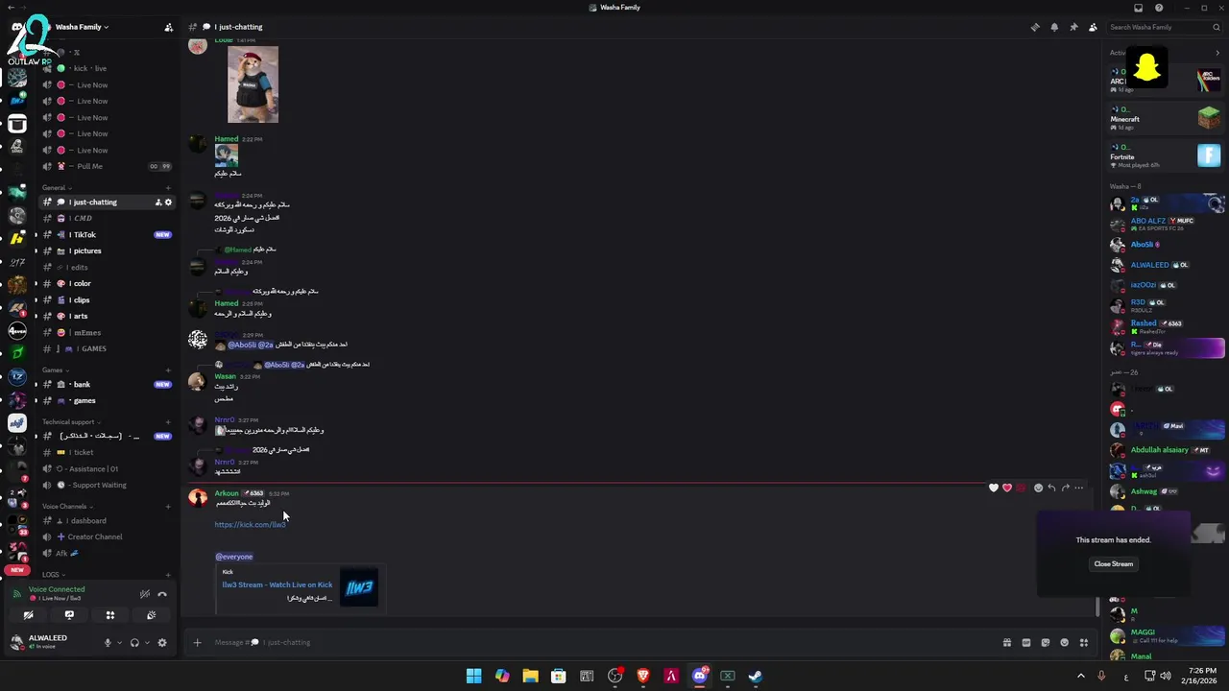Viewport: 1229px width, 691px height.
Task: Disconnect from voice with the hang-up icon
Action: point(162,594)
